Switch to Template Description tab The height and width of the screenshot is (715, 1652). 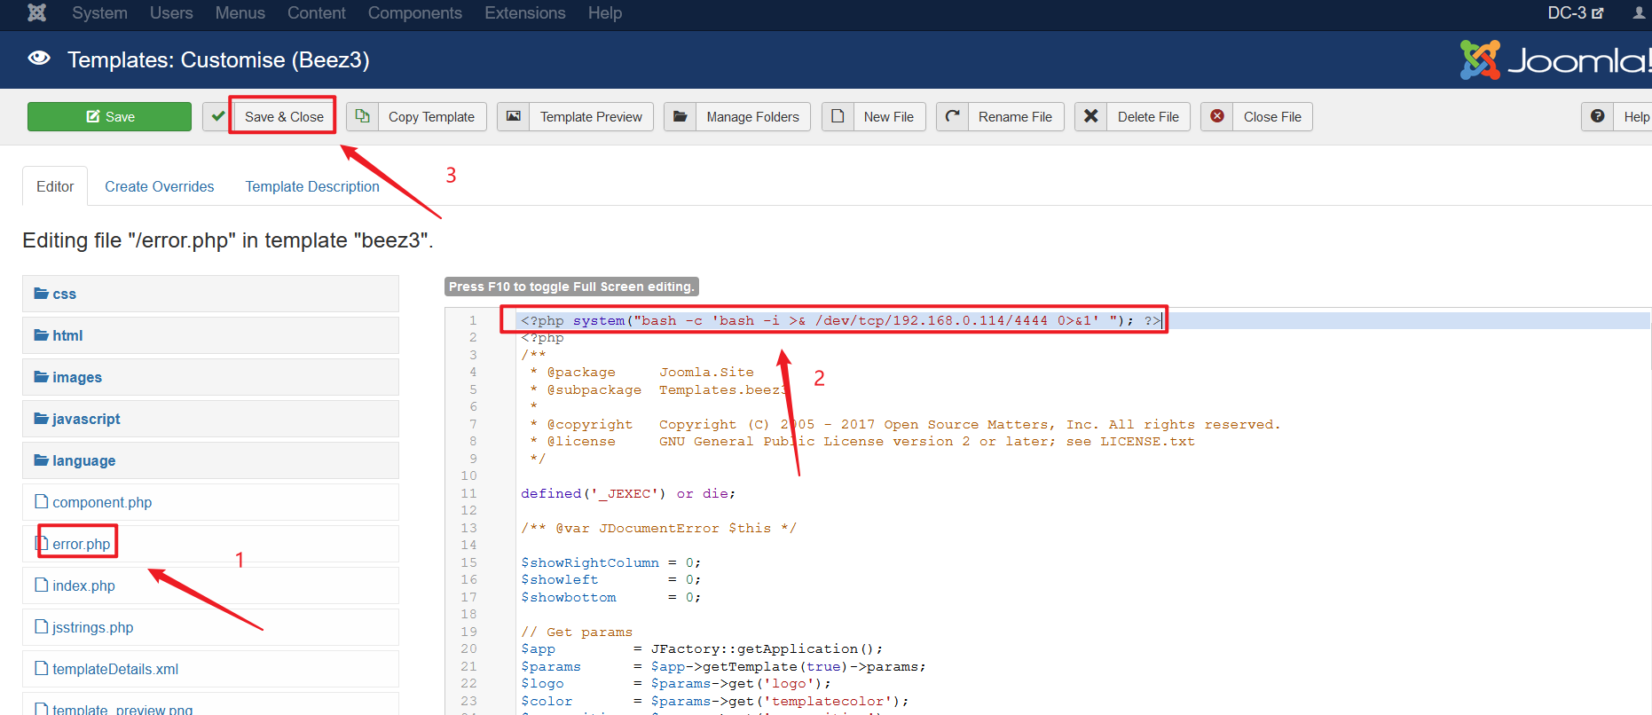click(x=312, y=186)
